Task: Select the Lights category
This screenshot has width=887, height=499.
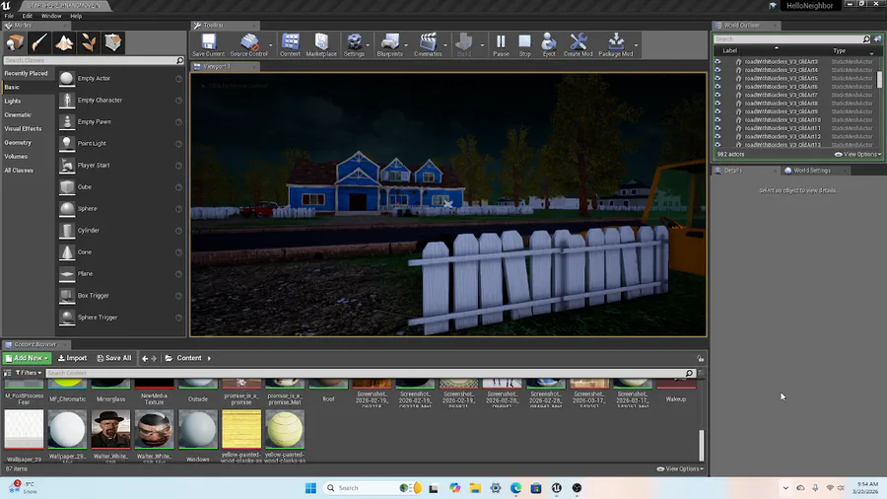Action: 13,102
